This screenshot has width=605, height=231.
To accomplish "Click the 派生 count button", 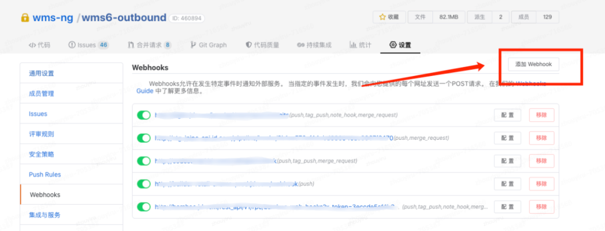I will tap(488, 17).
